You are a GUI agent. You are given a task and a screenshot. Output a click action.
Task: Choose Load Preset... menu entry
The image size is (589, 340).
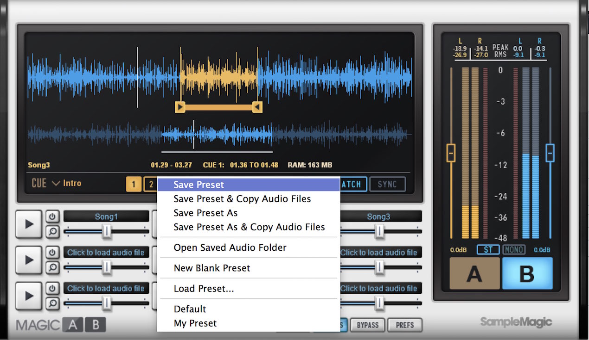tap(249, 289)
